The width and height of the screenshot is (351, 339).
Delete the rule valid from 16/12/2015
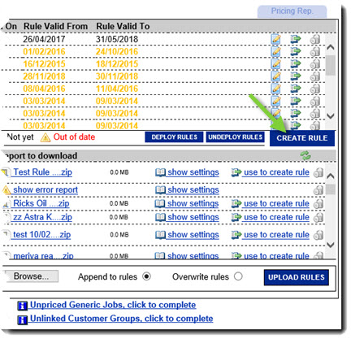click(x=315, y=64)
